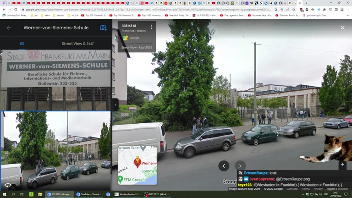
Task: Open three-dot menu on 335 K818 card
Action: (151, 27)
